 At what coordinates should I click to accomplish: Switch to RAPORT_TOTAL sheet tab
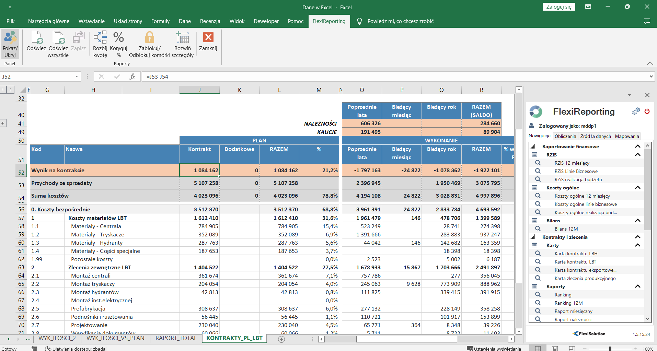[x=176, y=338]
